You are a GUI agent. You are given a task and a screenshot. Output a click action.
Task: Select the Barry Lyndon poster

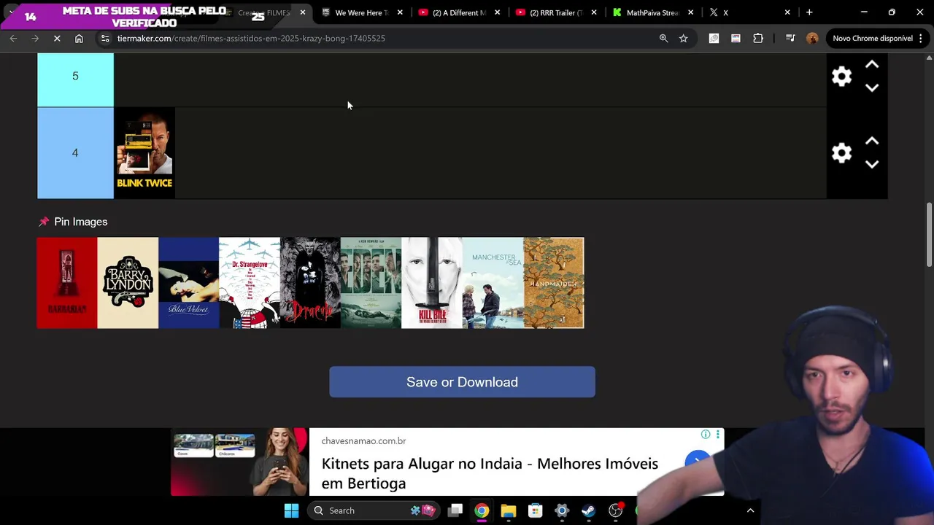coord(128,283)
